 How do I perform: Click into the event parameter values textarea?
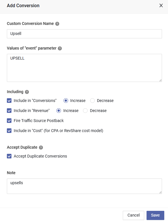[x=84, y=68]
